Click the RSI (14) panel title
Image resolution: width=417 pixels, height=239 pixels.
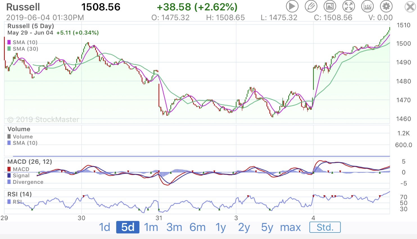pos(19,194)
